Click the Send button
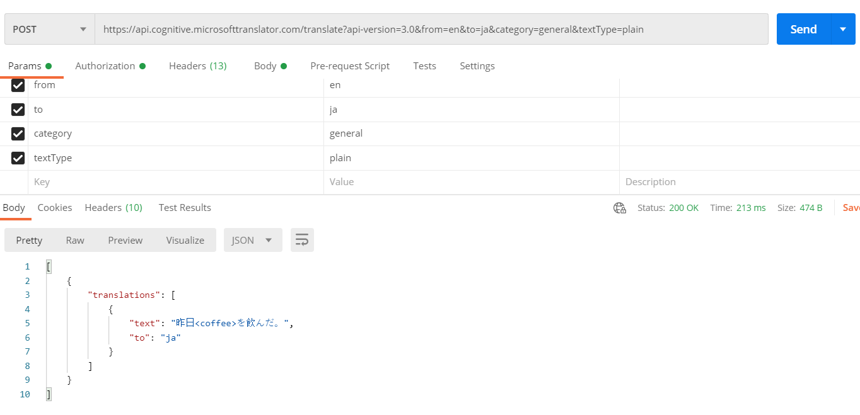Viewport: 860px width, 415px height. coord(804,29)
